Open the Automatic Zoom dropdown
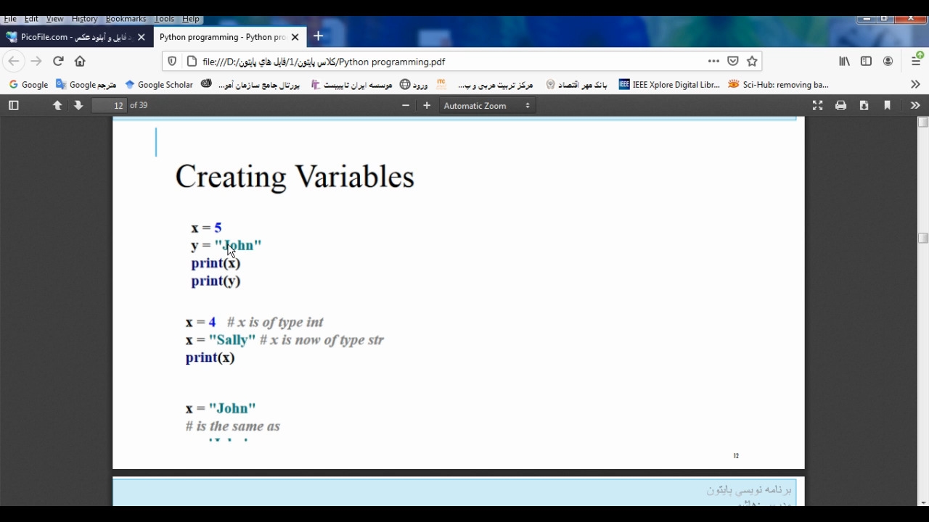Screen dimensions: 929x522 (x=487, y=106)
